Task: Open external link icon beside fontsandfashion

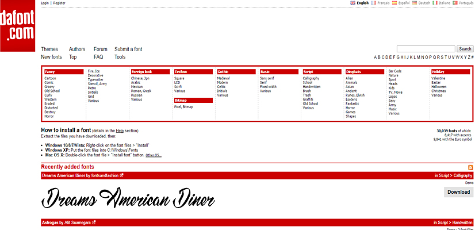Action: point(121,175)
